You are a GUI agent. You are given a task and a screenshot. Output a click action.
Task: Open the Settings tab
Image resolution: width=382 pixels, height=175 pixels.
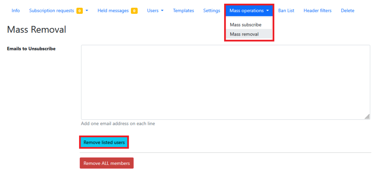click(212, 10)
